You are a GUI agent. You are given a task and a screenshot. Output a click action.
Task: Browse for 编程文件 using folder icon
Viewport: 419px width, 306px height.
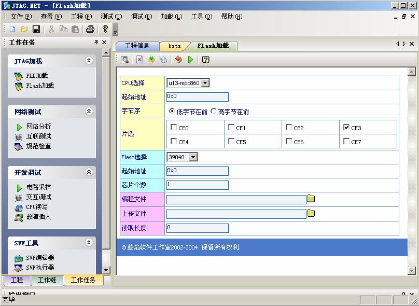pyautogui.click(x=311, y=199)
